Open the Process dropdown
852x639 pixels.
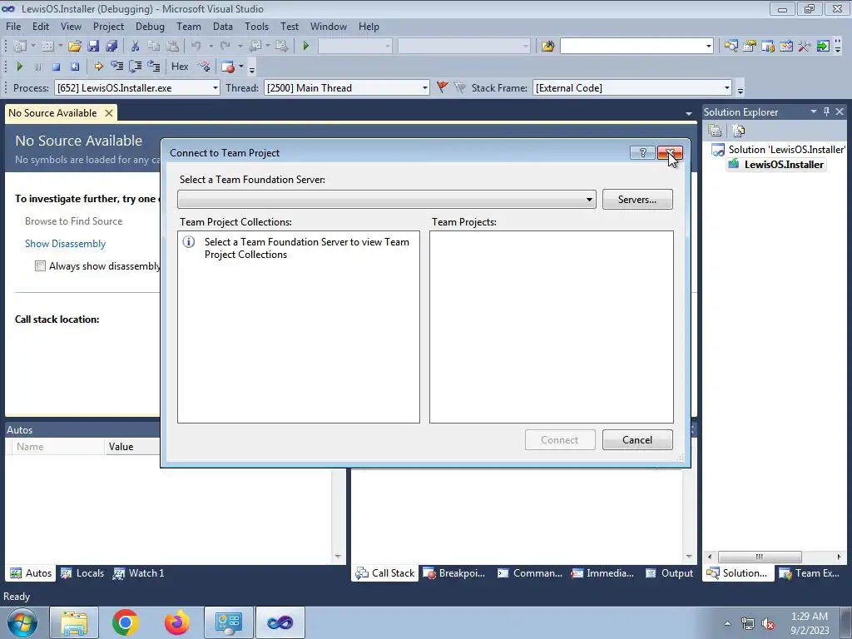(x=215, y=87)
